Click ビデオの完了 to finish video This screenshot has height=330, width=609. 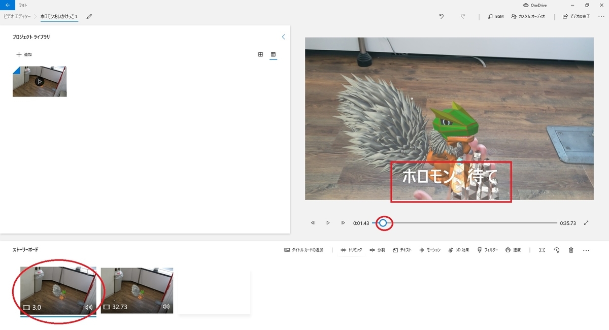[576, 17]
